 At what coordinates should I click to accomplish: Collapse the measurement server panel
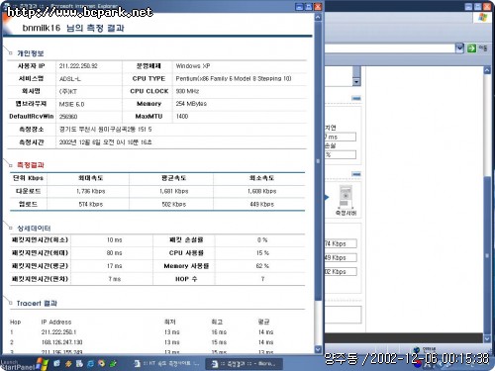point(356,174)
